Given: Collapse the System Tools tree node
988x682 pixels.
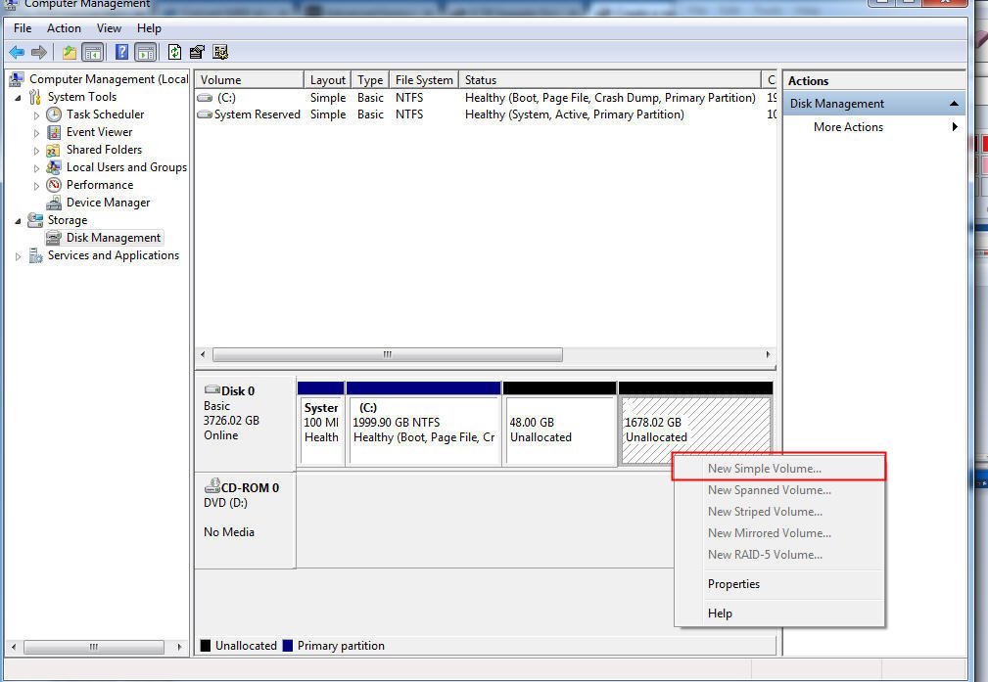Looking at the screenshot, I should coord(18,98).
